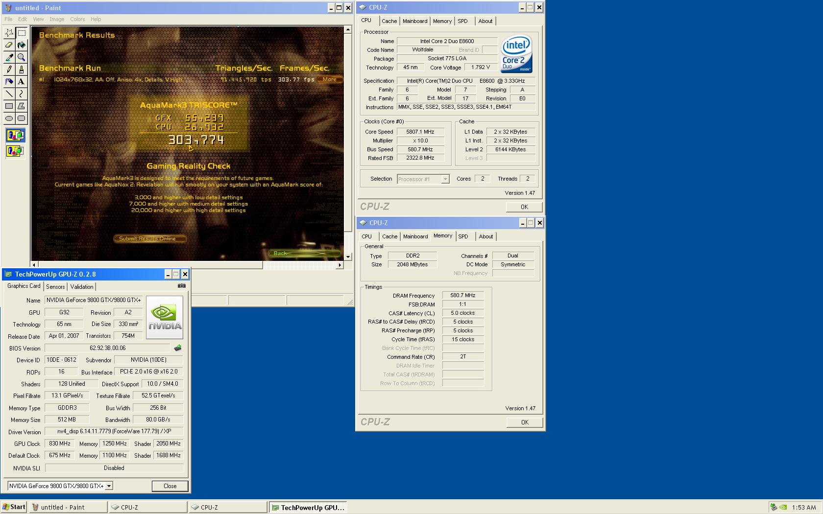Click Paint horizontal scrollbar right arrow

pyautogui.click(x=339, y=265)
